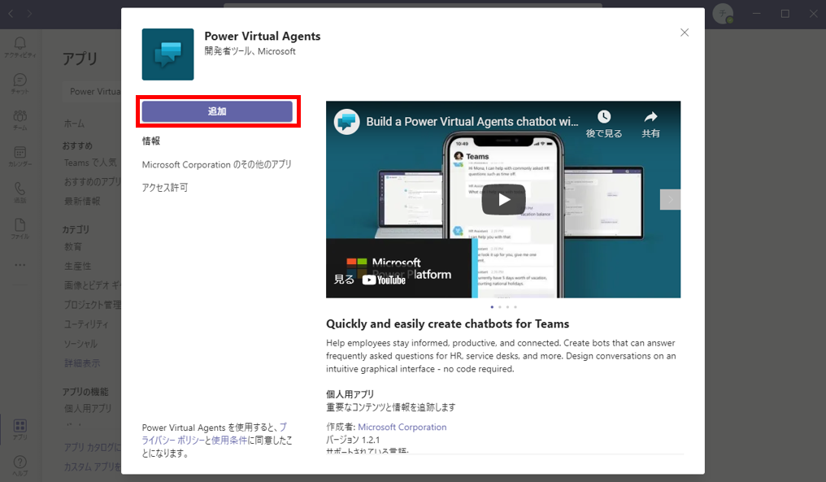
Task: Open the チャット sidebar icon
Action: point(20,84)
